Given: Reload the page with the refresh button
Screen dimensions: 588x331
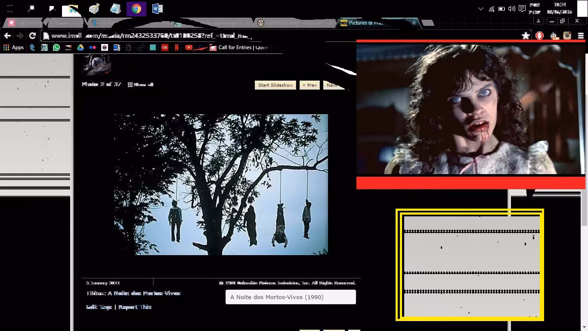Looking at the screenshot, I should [x=32, y=36].
